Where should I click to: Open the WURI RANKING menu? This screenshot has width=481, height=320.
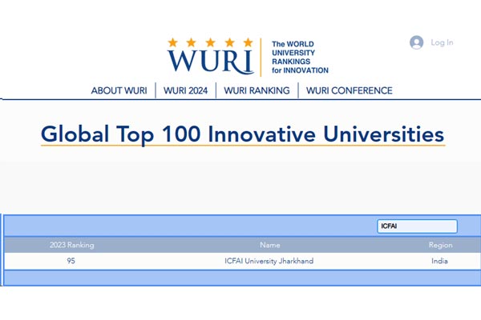pyautogui.click(x=257, y=90)
